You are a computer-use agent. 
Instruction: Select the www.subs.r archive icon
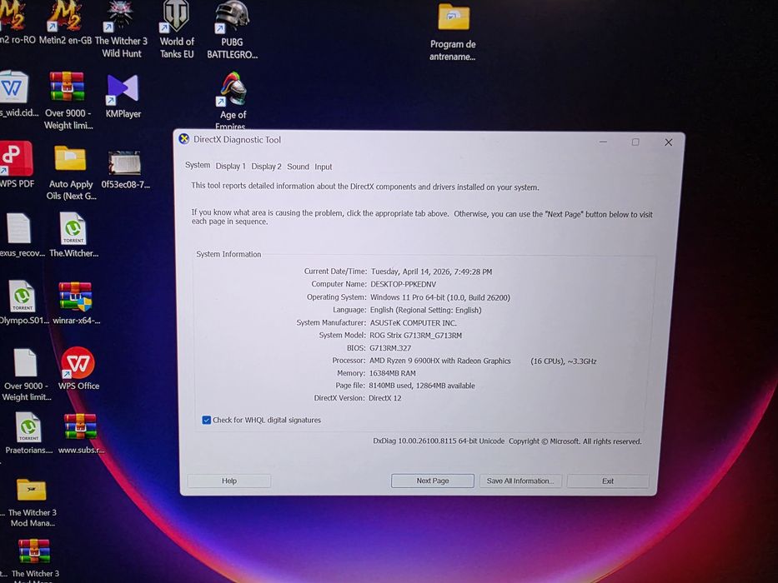pos(81,434)
